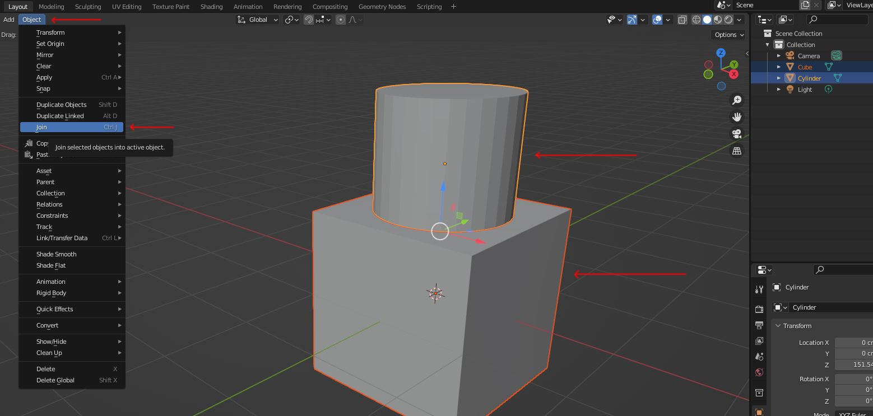Screen dimensions: 873x416
Task: Open the Tool properties tab
Action: coord(759,289)
